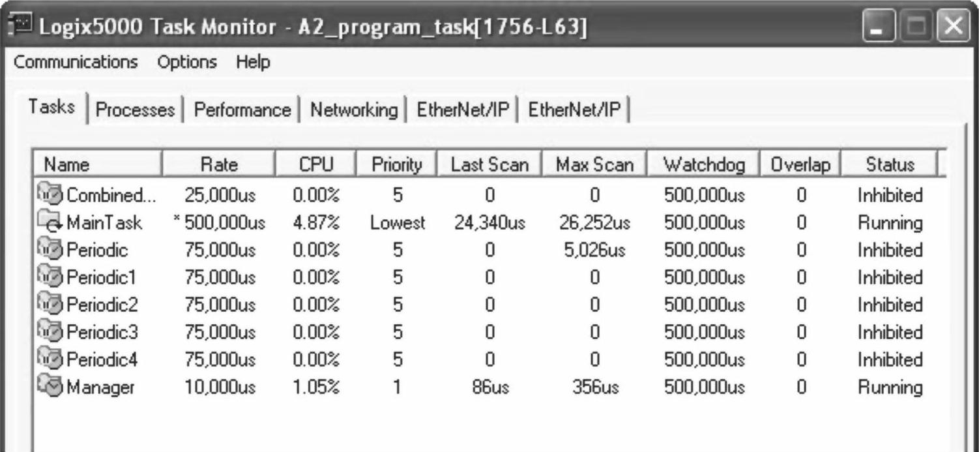The height and width of the screenshot is (452, 979).
Task: Open the Communications menu
Action: 76,63
